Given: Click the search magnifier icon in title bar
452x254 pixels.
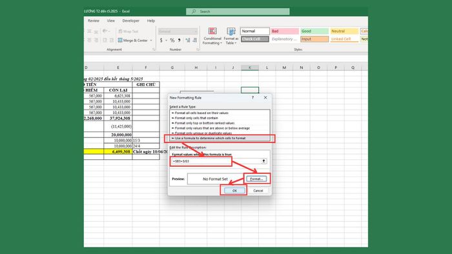Looking at the screenshot, I should (194, 12).
